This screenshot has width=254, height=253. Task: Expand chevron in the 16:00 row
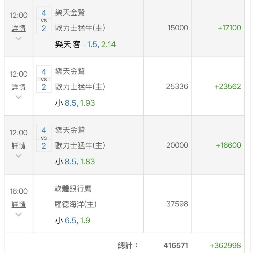coord(19,215)
